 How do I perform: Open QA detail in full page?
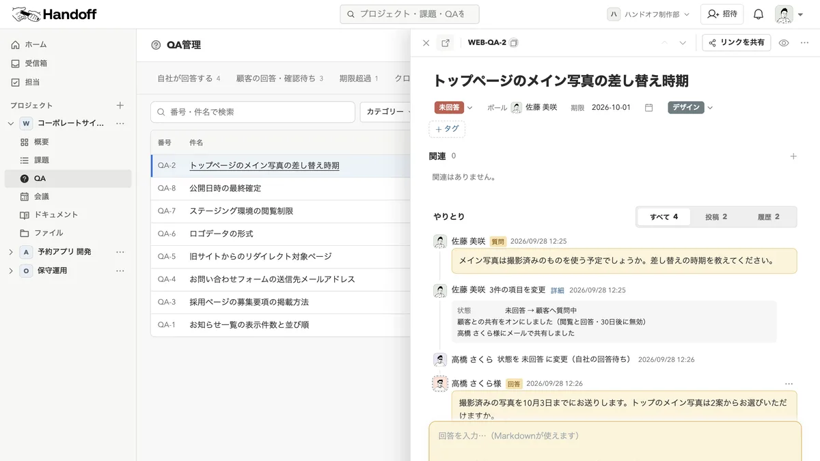coord(446,43)
